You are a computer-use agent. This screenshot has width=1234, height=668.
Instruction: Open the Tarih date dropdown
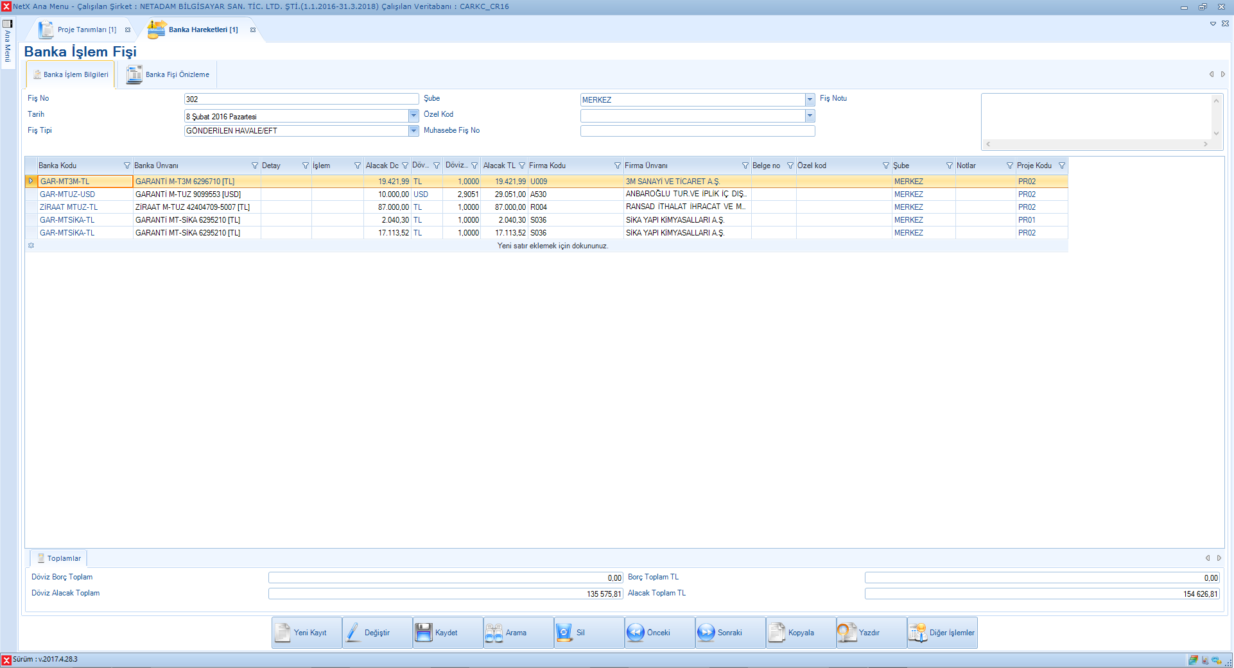[413, 116]
